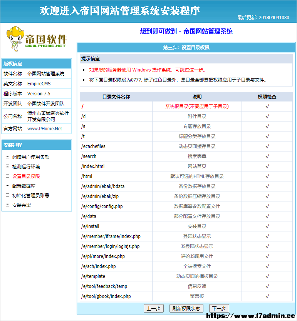Click the /e/config/config.php file name

102,206
